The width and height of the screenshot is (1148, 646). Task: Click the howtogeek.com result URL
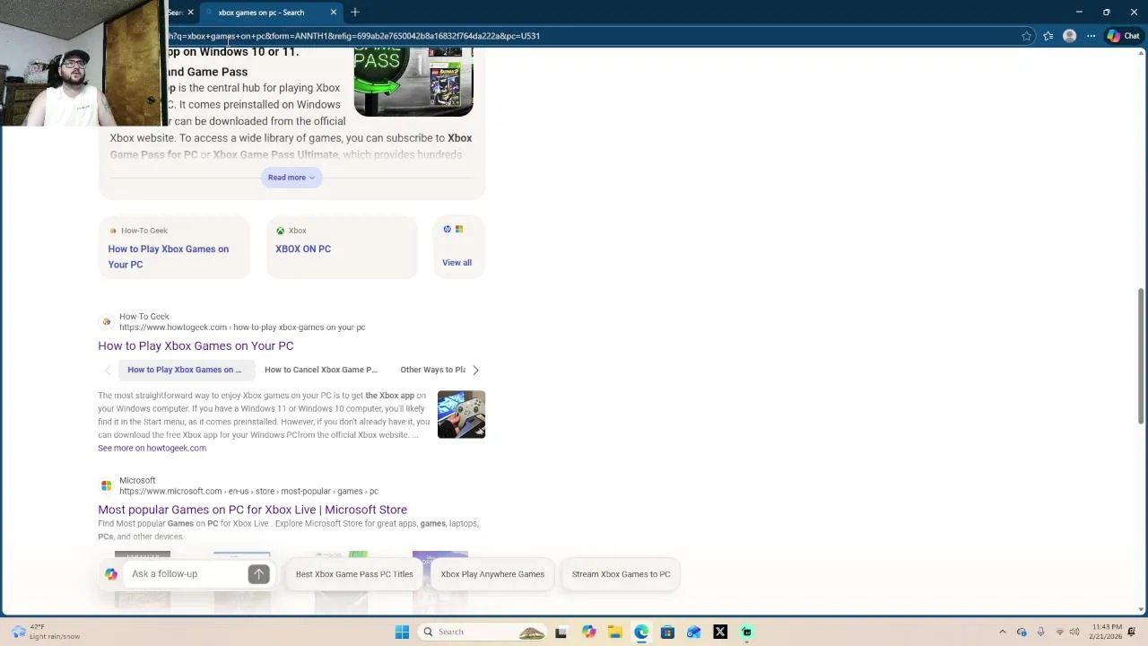point(242,327)
